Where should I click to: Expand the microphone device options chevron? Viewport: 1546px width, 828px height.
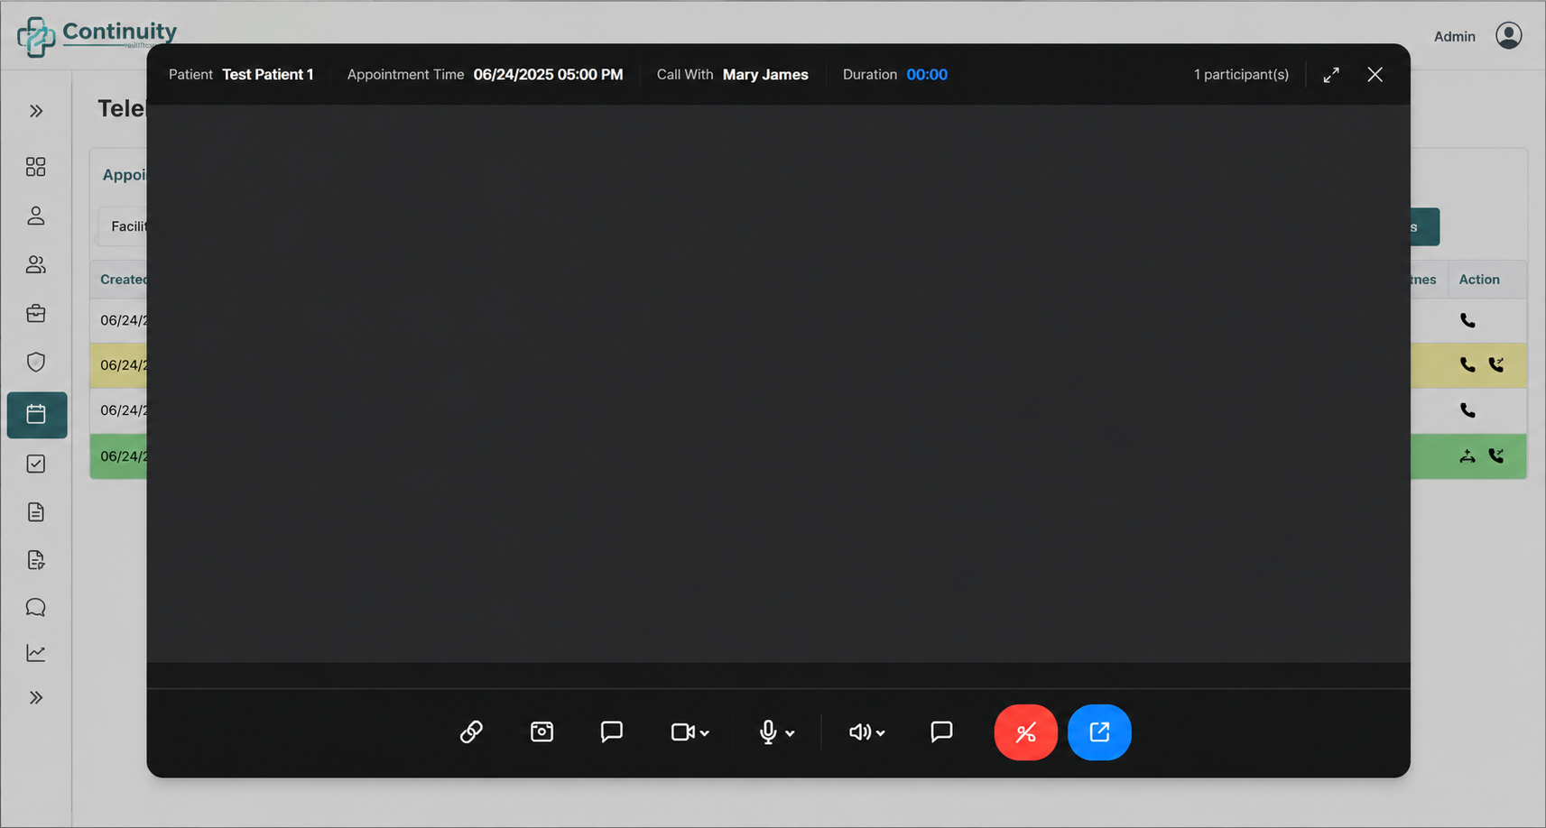point(790,733)
